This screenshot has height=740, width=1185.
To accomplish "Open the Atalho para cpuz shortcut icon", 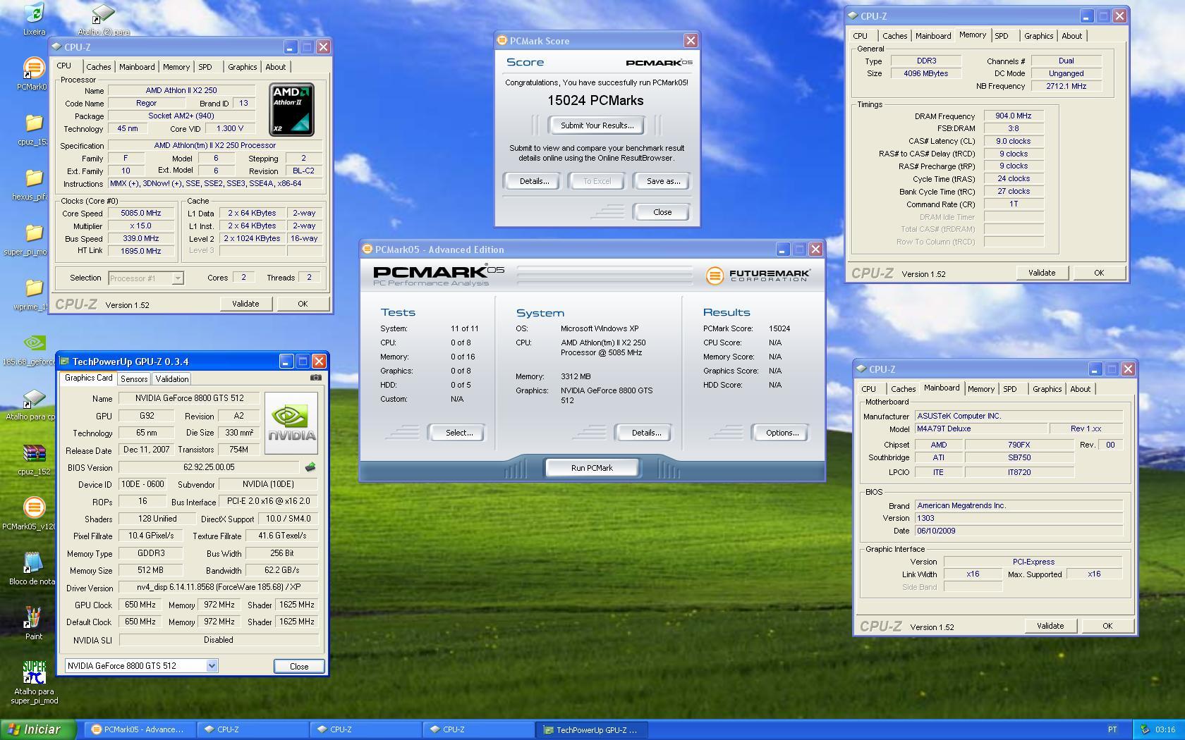I will pyautogui.click(x=33, y=398).
